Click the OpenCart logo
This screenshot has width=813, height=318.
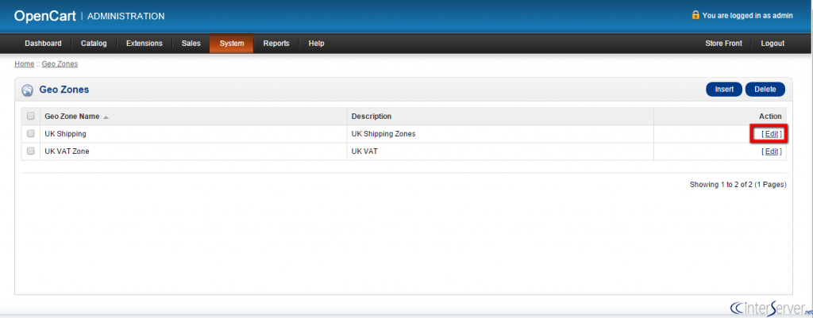(x=45, y=16)
